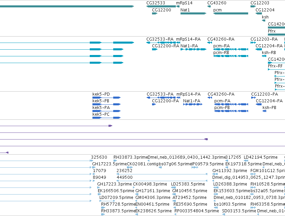Select the Nat1-RA transcript exon glyph
This screenshot has width=285, height=216.
(x=193, y=49)
